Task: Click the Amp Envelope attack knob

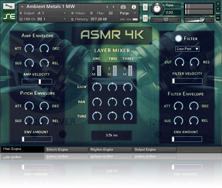Action: (x=29, y=49)
